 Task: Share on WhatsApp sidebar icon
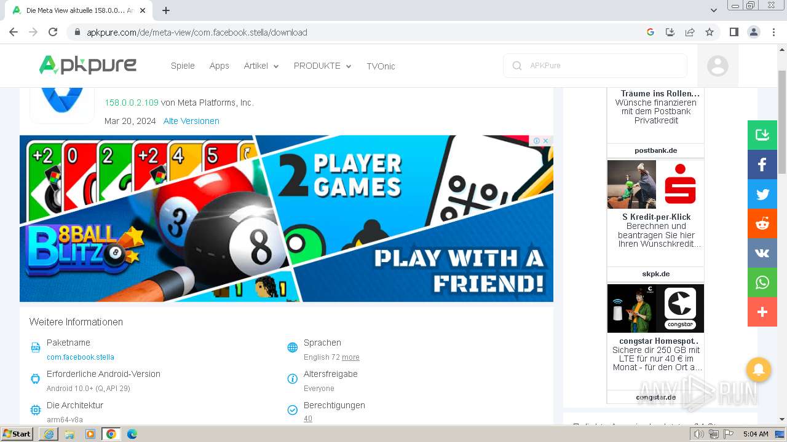pyautogui.click(x=762, y=282)
